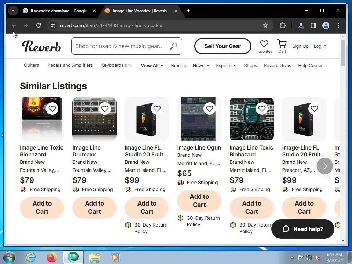Image resolution: width=352 pixels, height=264 pixels.
Task: Expand the View All categories dropdown
Action: [x=152, y=66]
